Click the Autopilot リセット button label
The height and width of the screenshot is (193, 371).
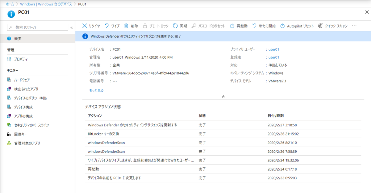coord(300,26)
